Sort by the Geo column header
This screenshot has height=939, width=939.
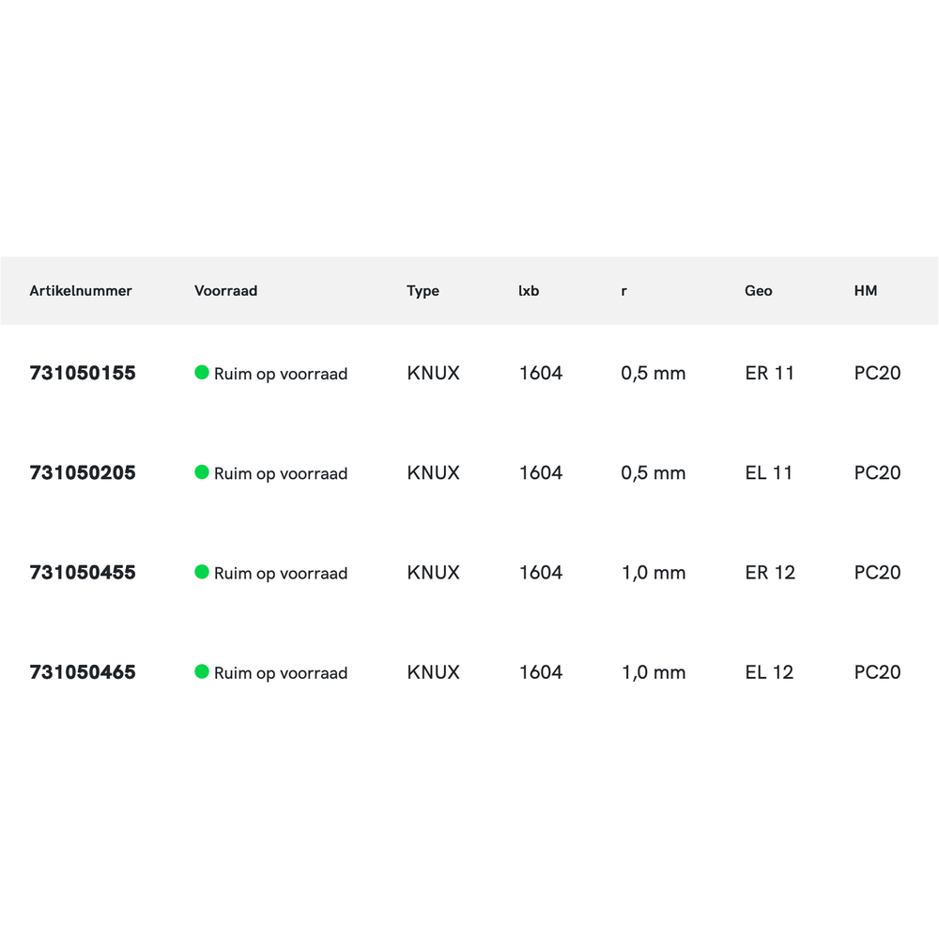click(x=758, y=291)
